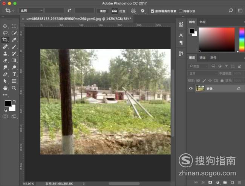Select the Hand tool
Screen dimensions: 245x186
pyautogui.click(x=5, y=88)
